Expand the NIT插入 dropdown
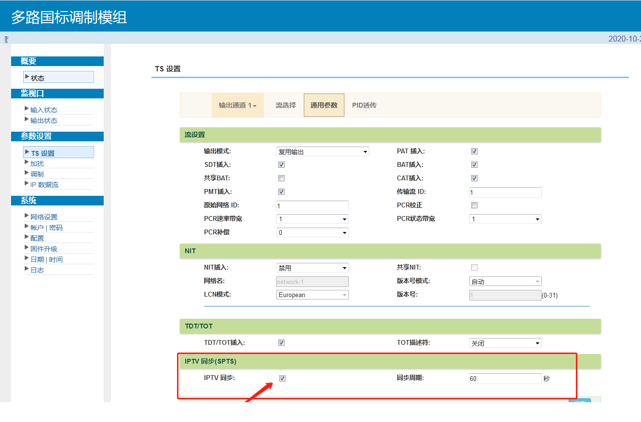The height and width of the screenshot is (422, 641). [312, 268]
